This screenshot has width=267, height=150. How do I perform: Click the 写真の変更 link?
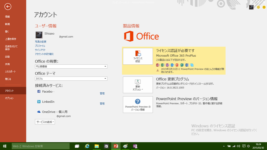tap(40, 42)
